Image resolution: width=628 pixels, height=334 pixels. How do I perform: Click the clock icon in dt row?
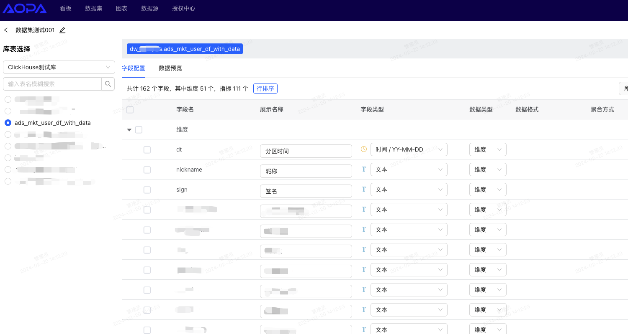[364, 149]
